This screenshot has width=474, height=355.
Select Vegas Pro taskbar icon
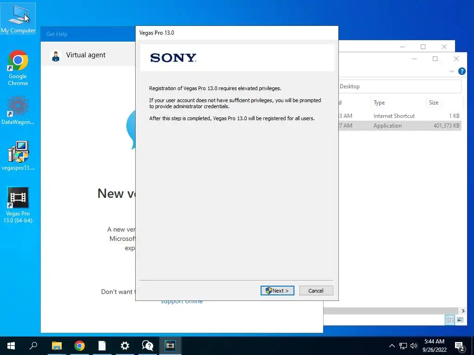pyautogui.click(x=170, y=346)
